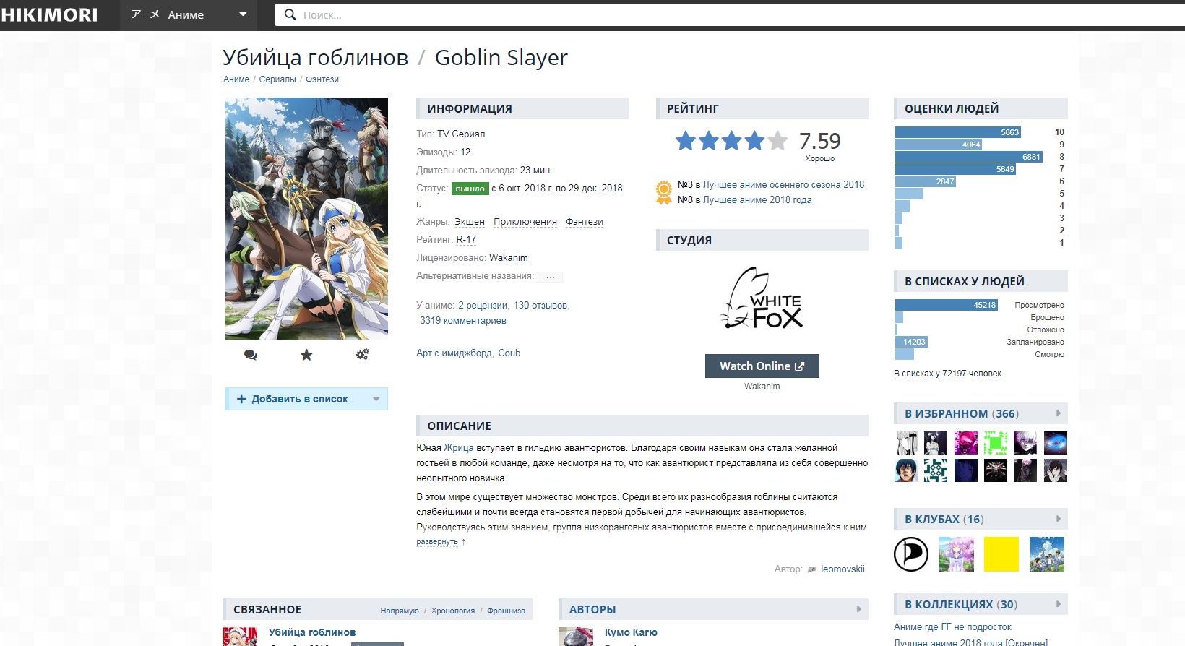
Task: Expand the В коллекциях section arrow
Action: [x=1059, y=604]
